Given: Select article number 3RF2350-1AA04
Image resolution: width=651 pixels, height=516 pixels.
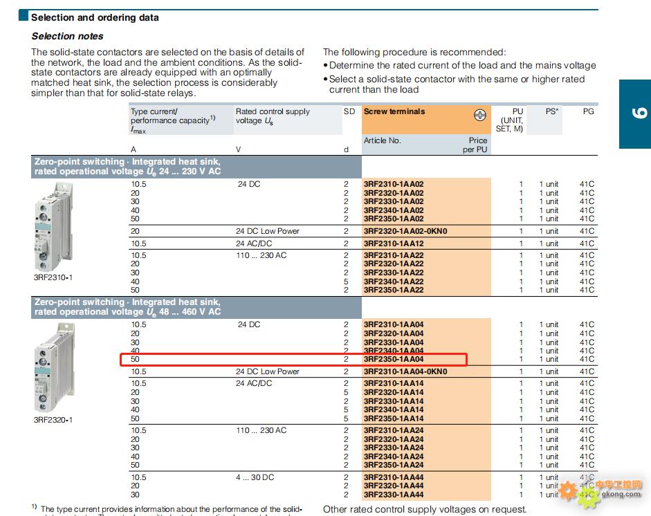Looking at the screenshot, I should coord(394,359).
